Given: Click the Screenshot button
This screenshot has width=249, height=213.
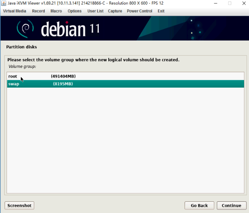Looking at the screenshot, I should click(x=19, y=206).
